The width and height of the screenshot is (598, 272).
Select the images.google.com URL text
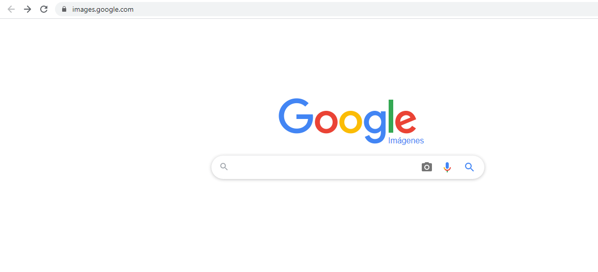coord(102,10)
